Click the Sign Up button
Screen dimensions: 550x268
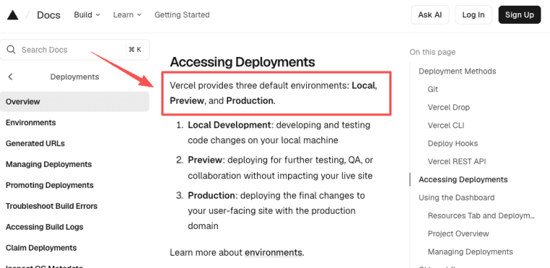click(x=520, y=14)
